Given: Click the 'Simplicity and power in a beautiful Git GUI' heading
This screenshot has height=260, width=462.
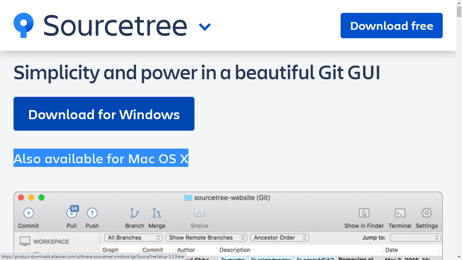Looking at the screenshot, I should point(197,72).
